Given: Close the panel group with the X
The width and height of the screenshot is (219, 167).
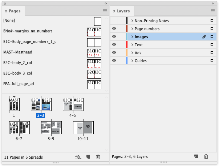Looking at the screenshot, I should [5, 4].
